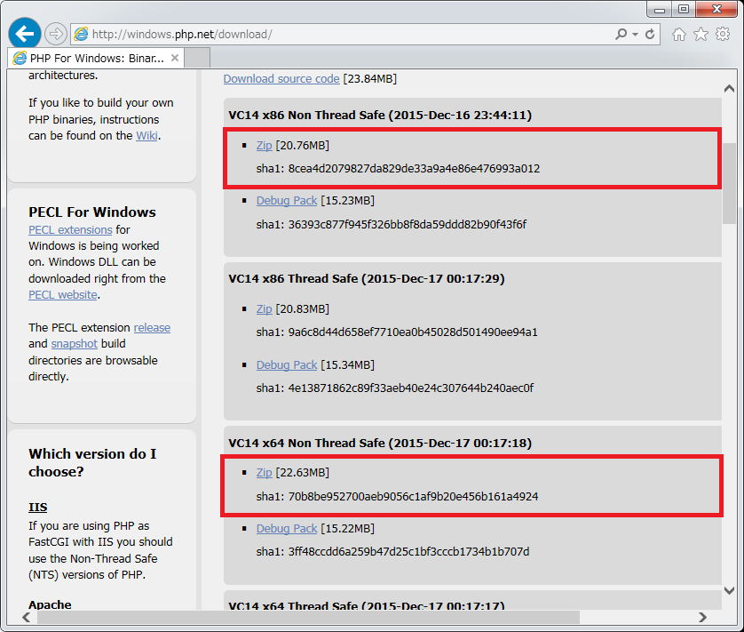The image size is (744, 632).
Task: Close the PHP For Windows tab
Action: click(175, 58)
